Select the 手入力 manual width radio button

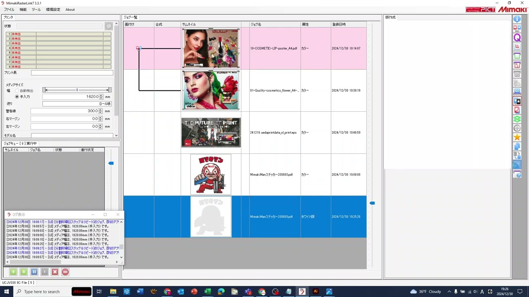pos(17,97)
